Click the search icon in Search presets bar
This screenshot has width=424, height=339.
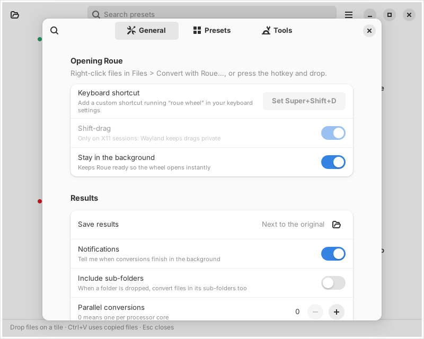click(x=96, y=14)
